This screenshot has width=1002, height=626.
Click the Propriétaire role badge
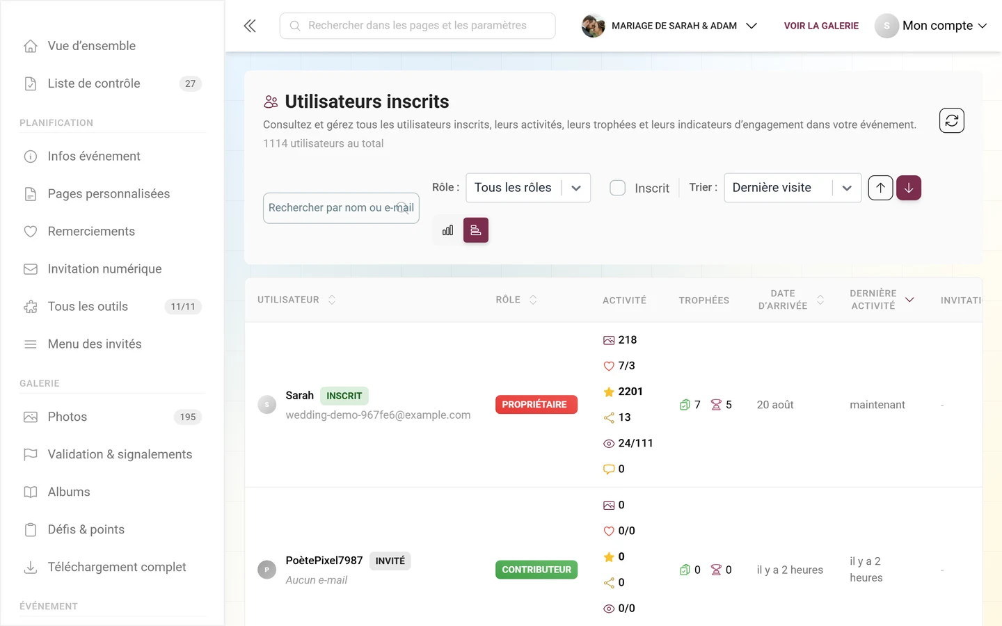click(x=536, y=405)
